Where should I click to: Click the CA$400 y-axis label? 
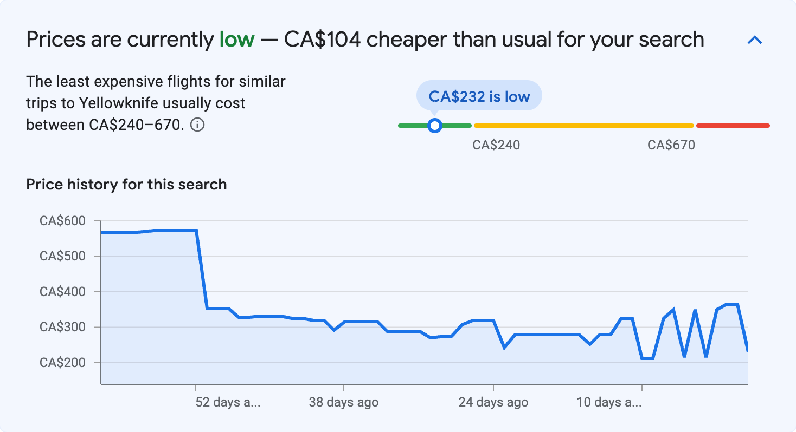coord(62,292)
